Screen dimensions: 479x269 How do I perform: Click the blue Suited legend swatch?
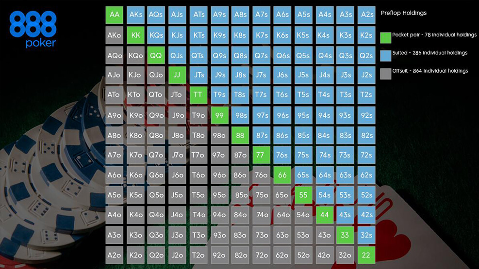tap(386, 53)
